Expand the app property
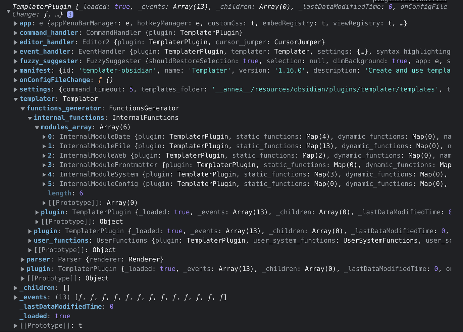The width and height of the screenshot is (463, 332). [15, 23]
